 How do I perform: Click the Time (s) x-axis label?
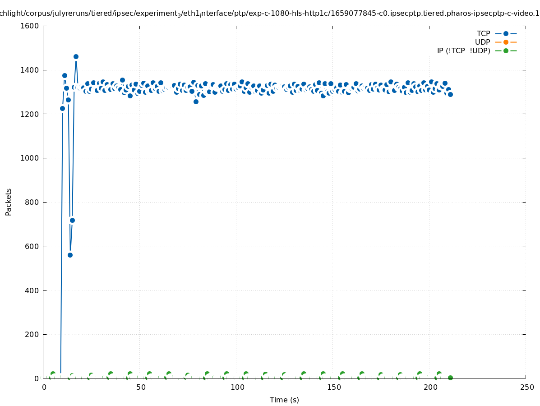(284, 400)
